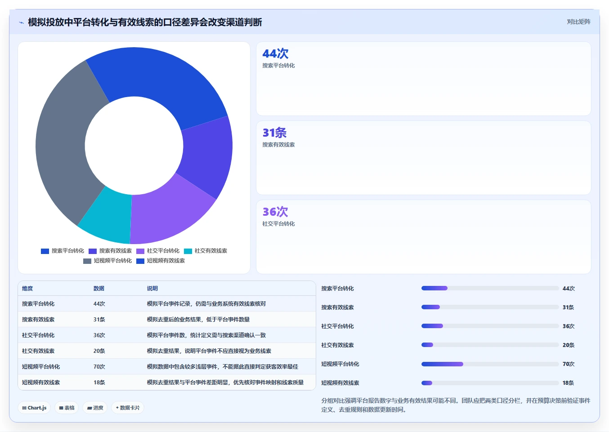Toggle 短视频平台转化 legend swatch
609x432 pixels.
87,261
